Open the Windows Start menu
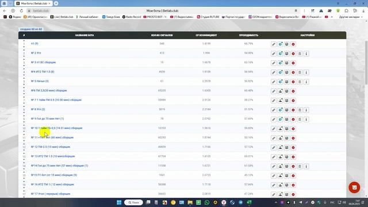Viewport: 368px width, 207px height. coord(119,202)
